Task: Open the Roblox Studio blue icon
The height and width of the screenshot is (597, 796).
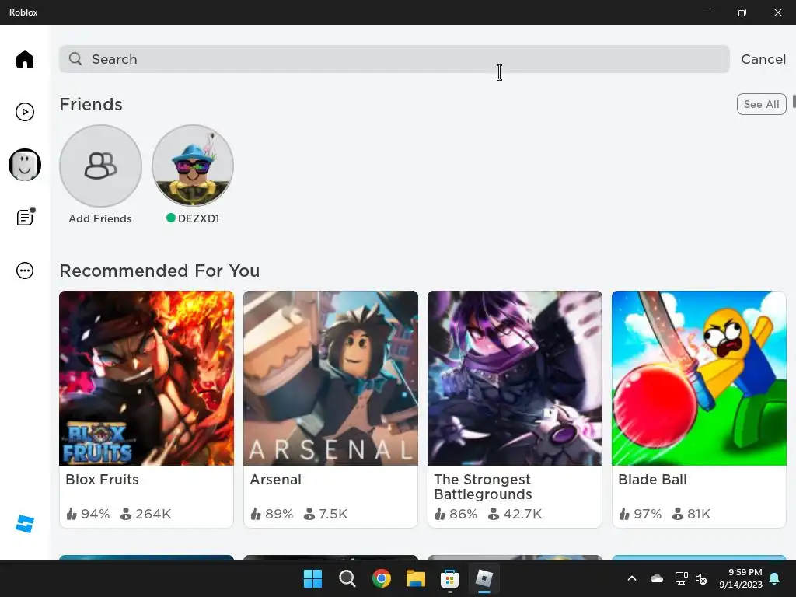Action: click(24, 523)
